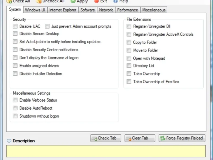This screenshot has height=160, width=213.
Task: Click the Uncheck All toolbar icon
Action: click(x=39, y=1)
